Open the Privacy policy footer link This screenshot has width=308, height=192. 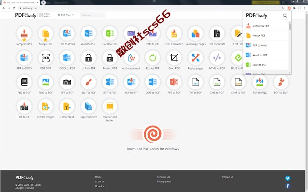pos(164,181)
